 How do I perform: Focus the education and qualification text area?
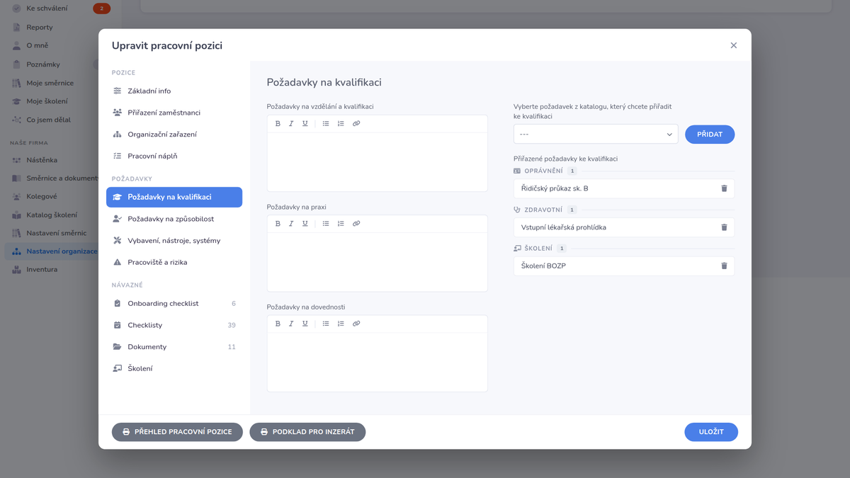coord(378,161)
